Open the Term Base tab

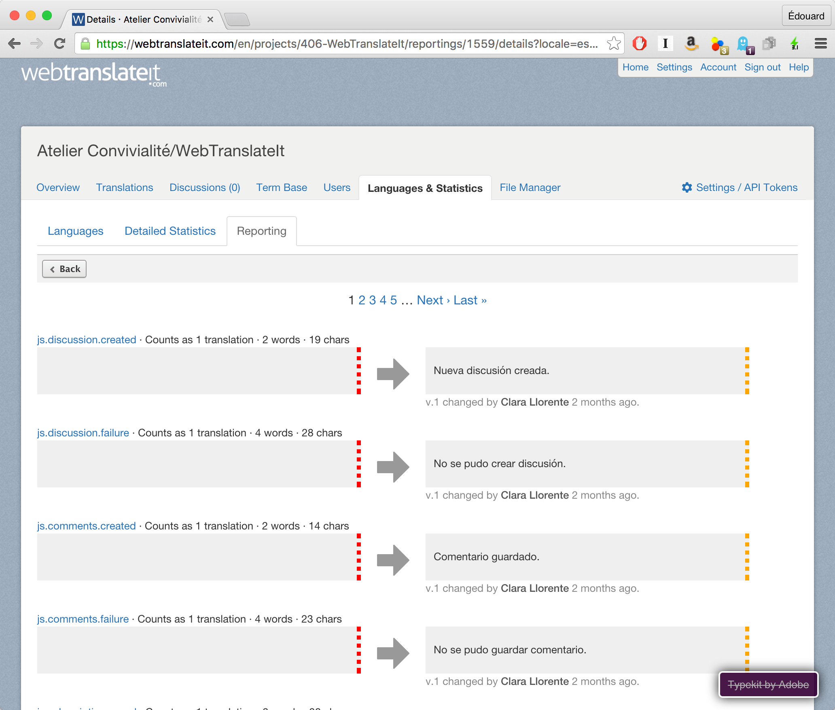click(x=281, y=187)
